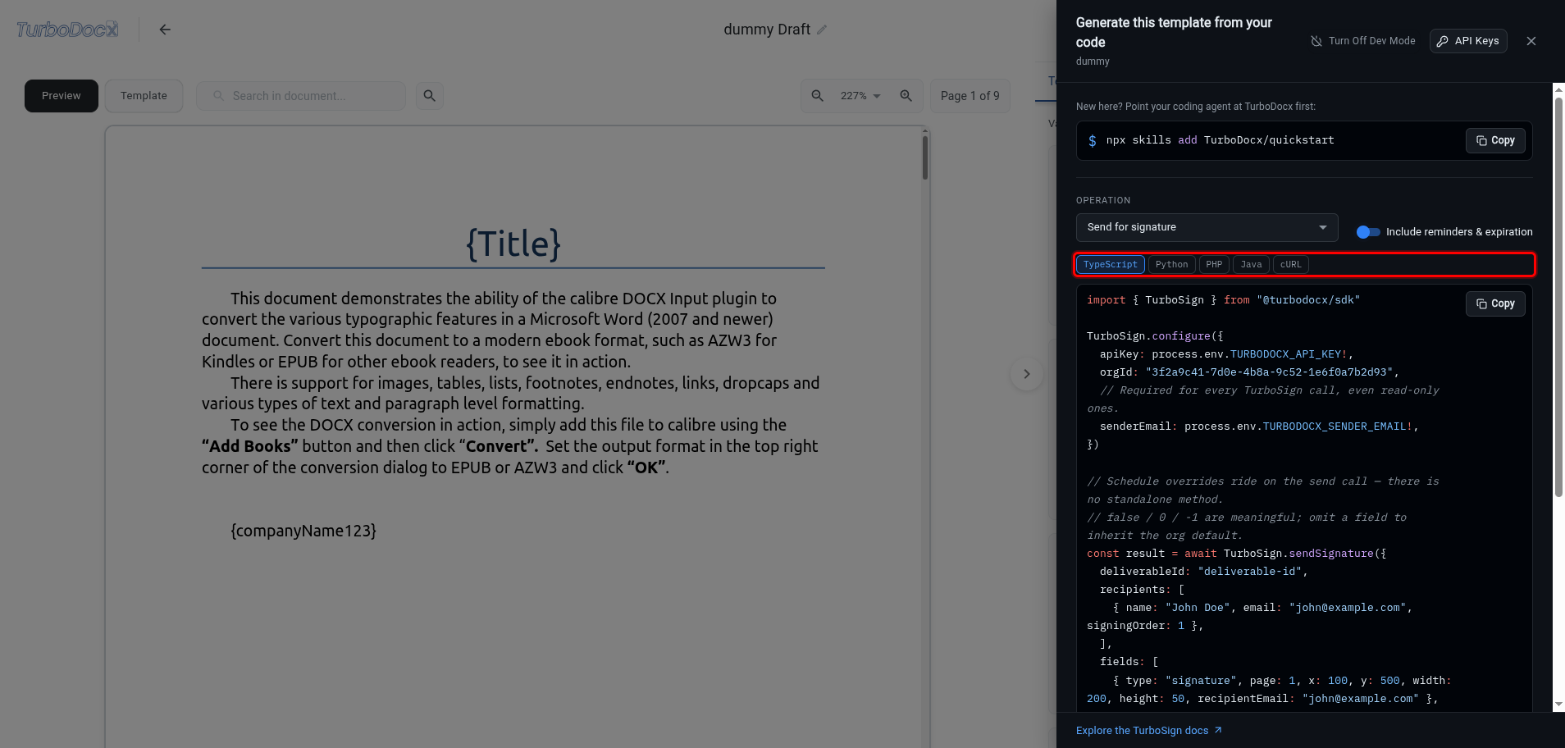Click the Page 1 of 9 indicator

tap(970, 96)
